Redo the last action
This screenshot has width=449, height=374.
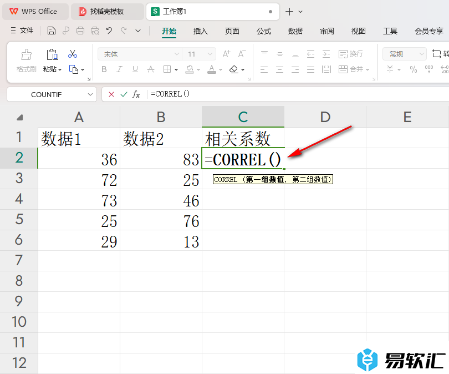click(x=124, y=31)
